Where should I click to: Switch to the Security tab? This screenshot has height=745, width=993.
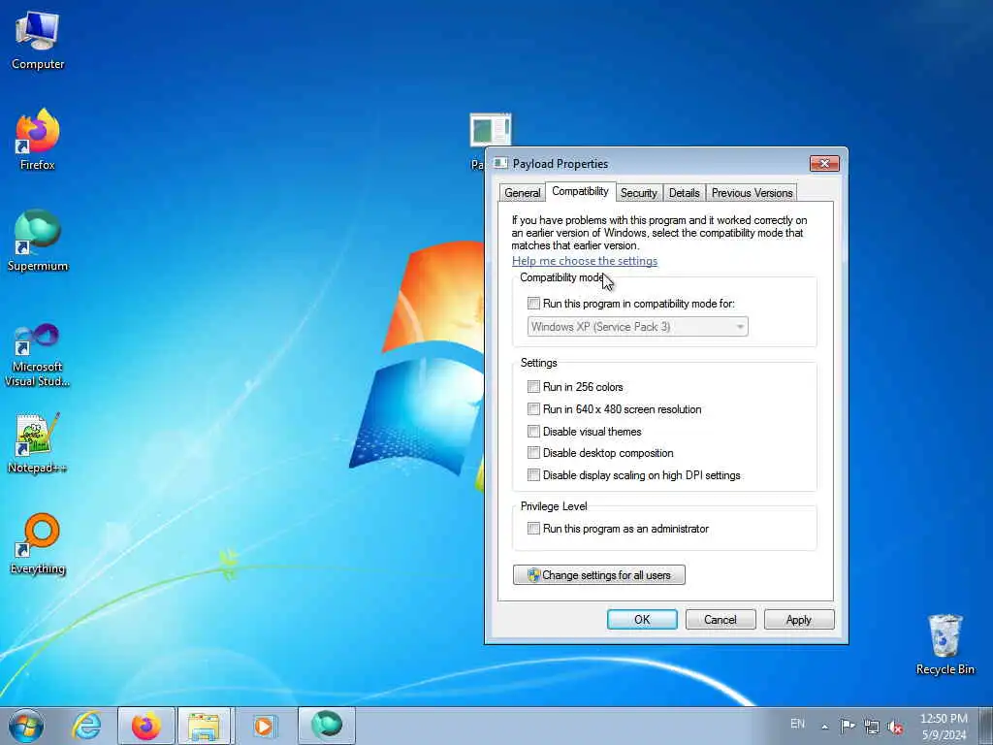click(638, 193)
